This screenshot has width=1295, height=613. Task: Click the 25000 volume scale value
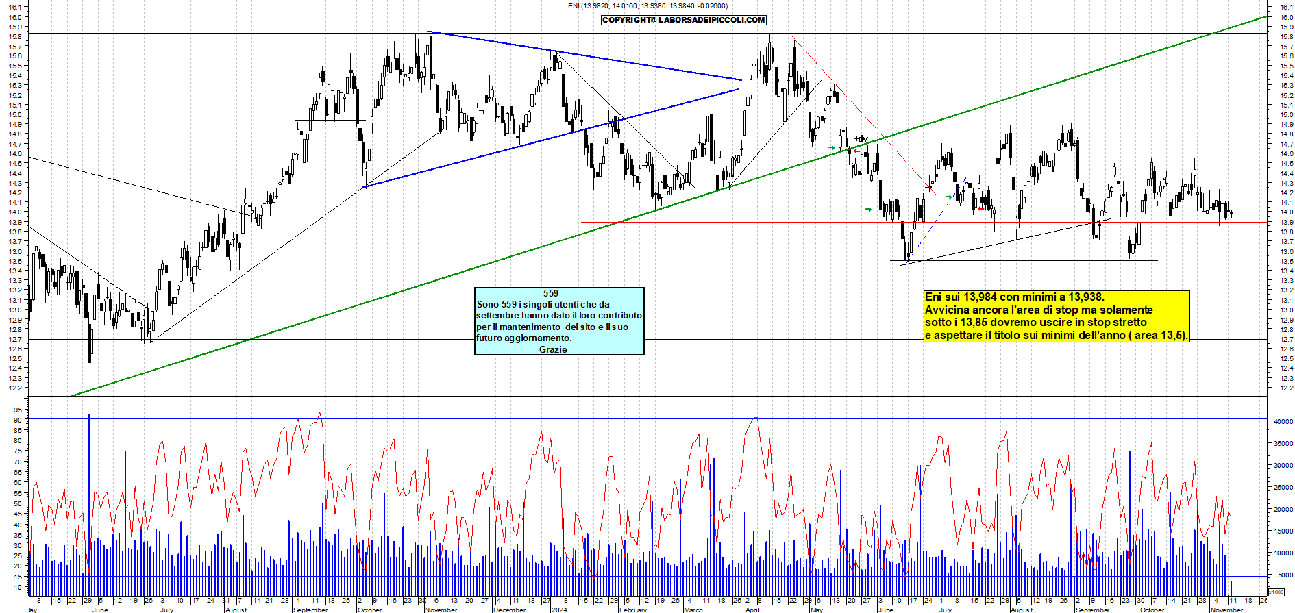point(1283,488)
